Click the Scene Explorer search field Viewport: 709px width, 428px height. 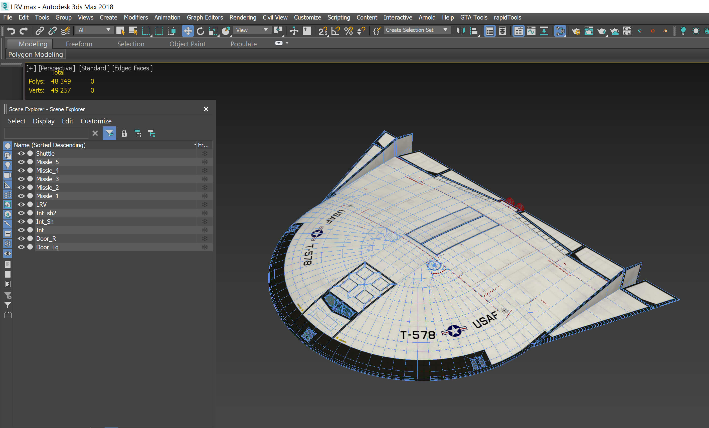pyautogui.click(x=46, y=133)
